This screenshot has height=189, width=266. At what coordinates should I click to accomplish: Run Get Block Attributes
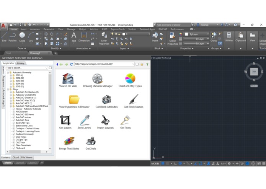pyautogui.click(x=106, y=101)
